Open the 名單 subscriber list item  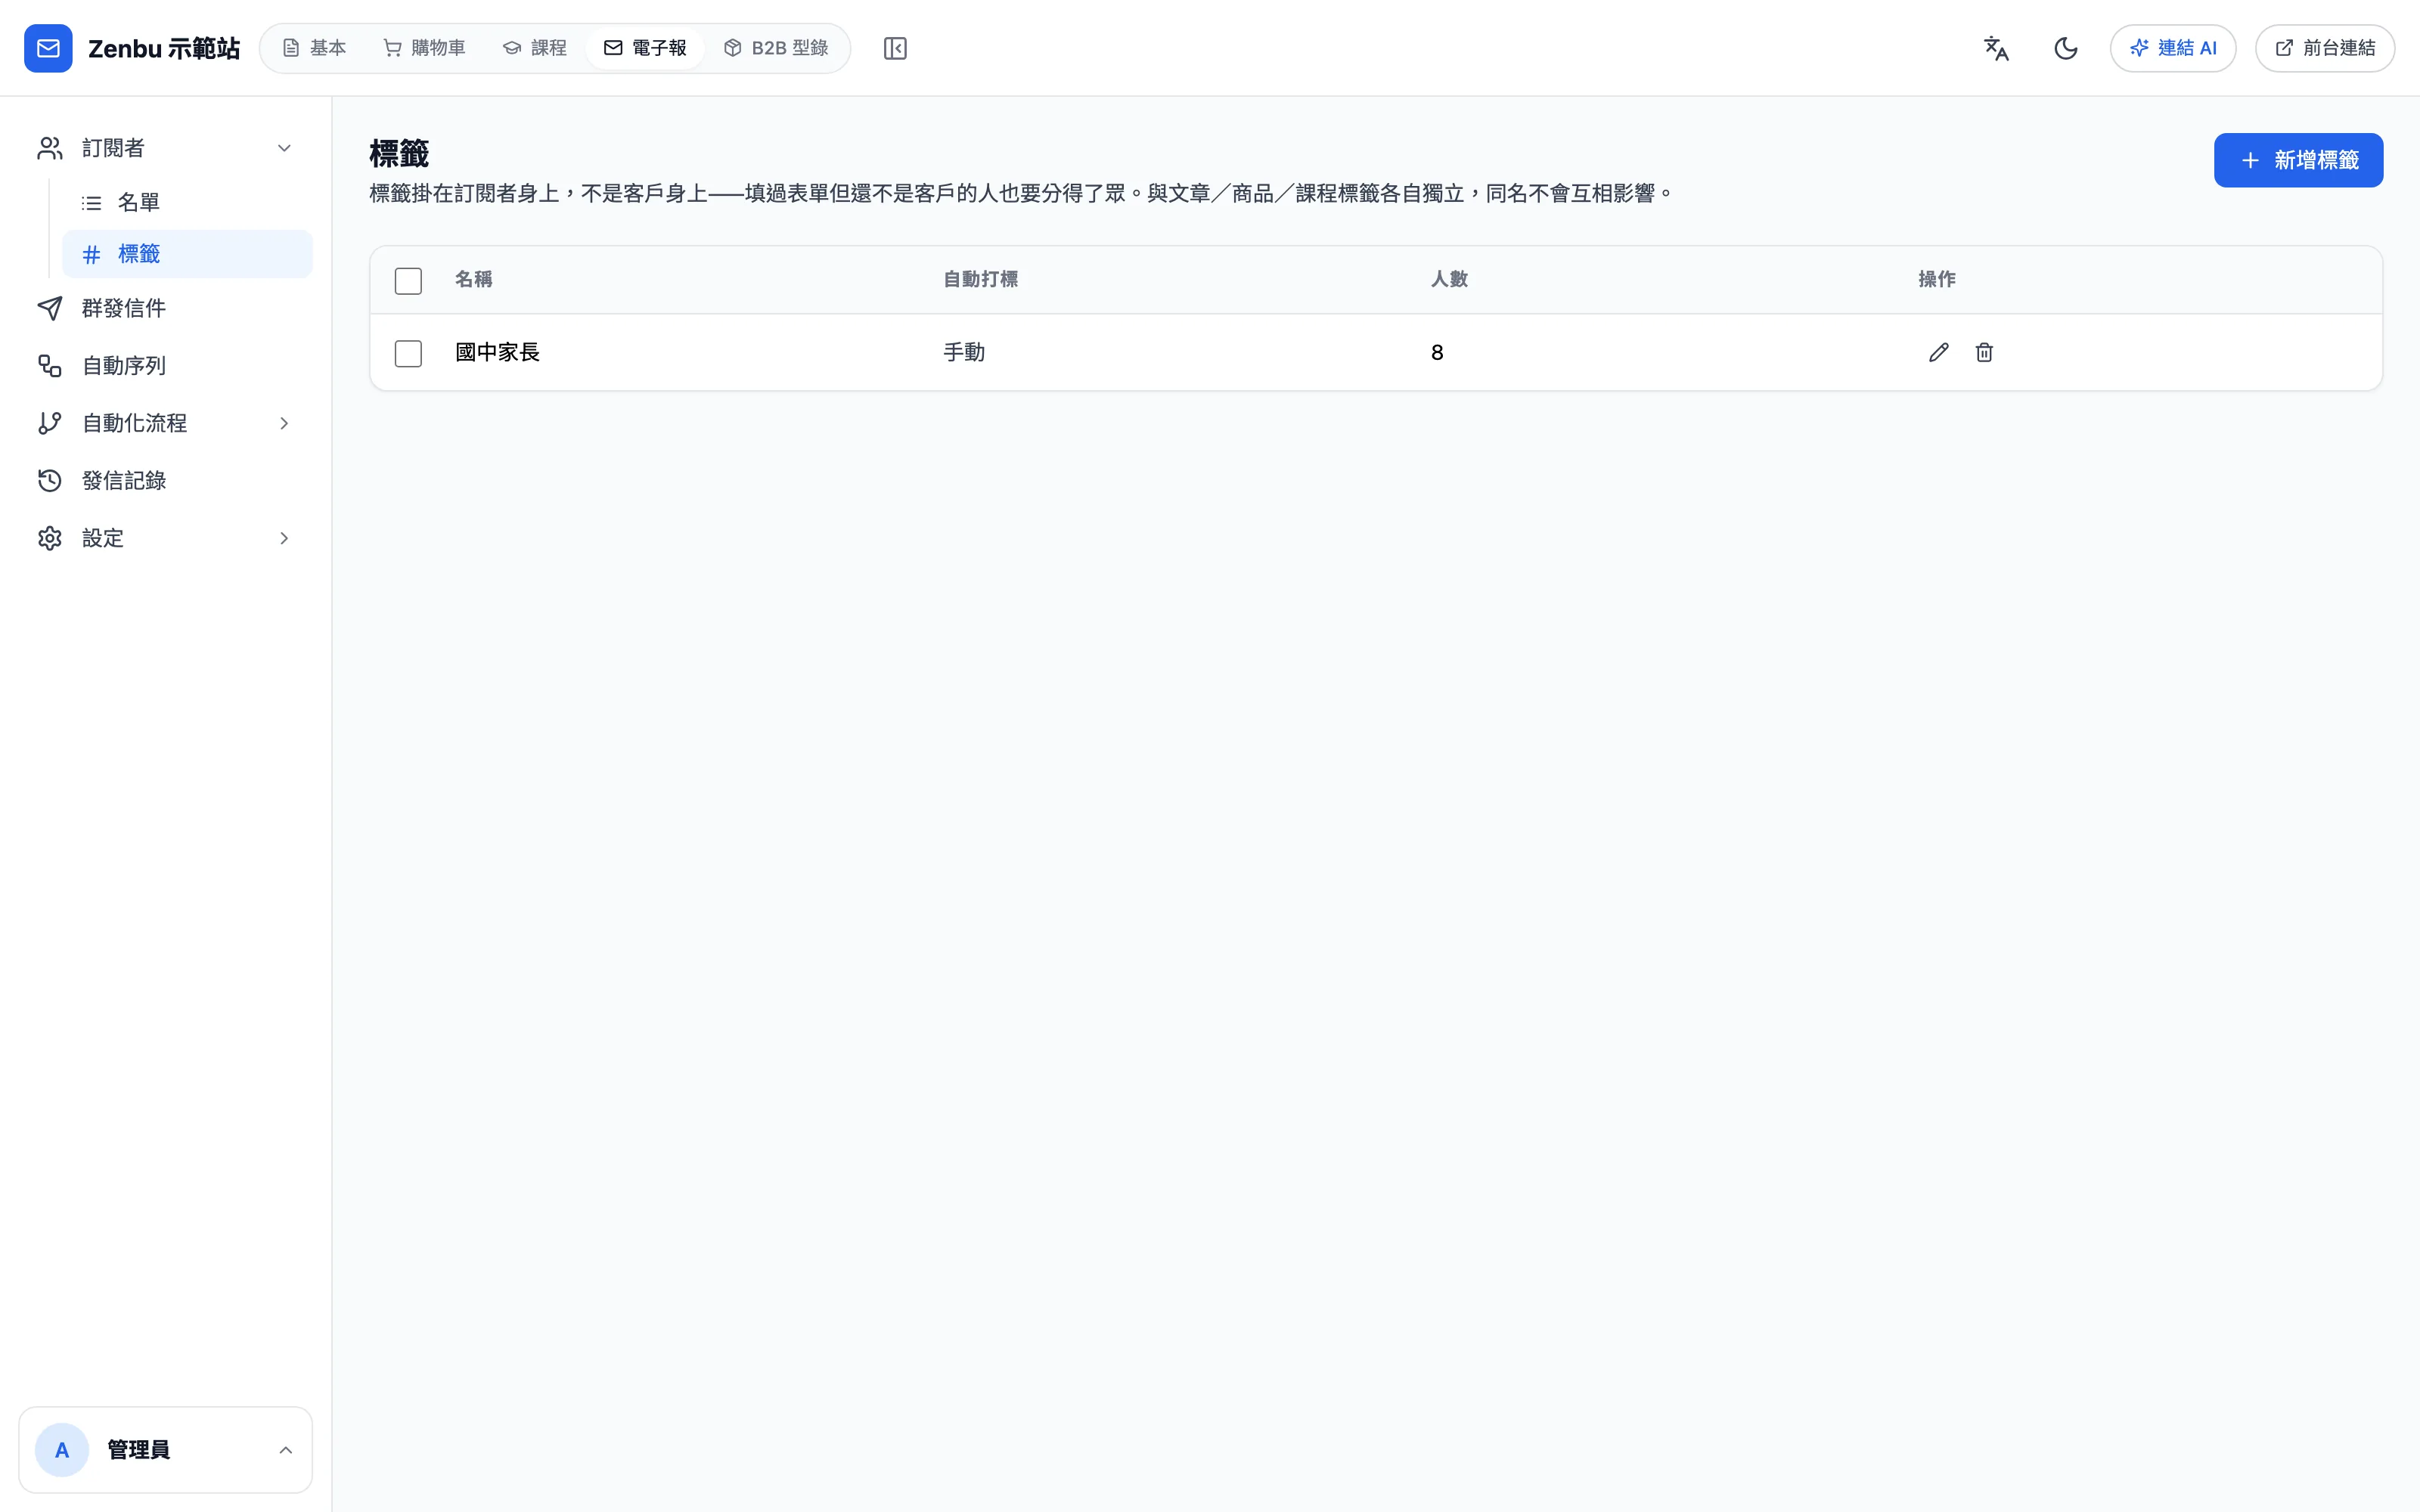click(187, 202)
